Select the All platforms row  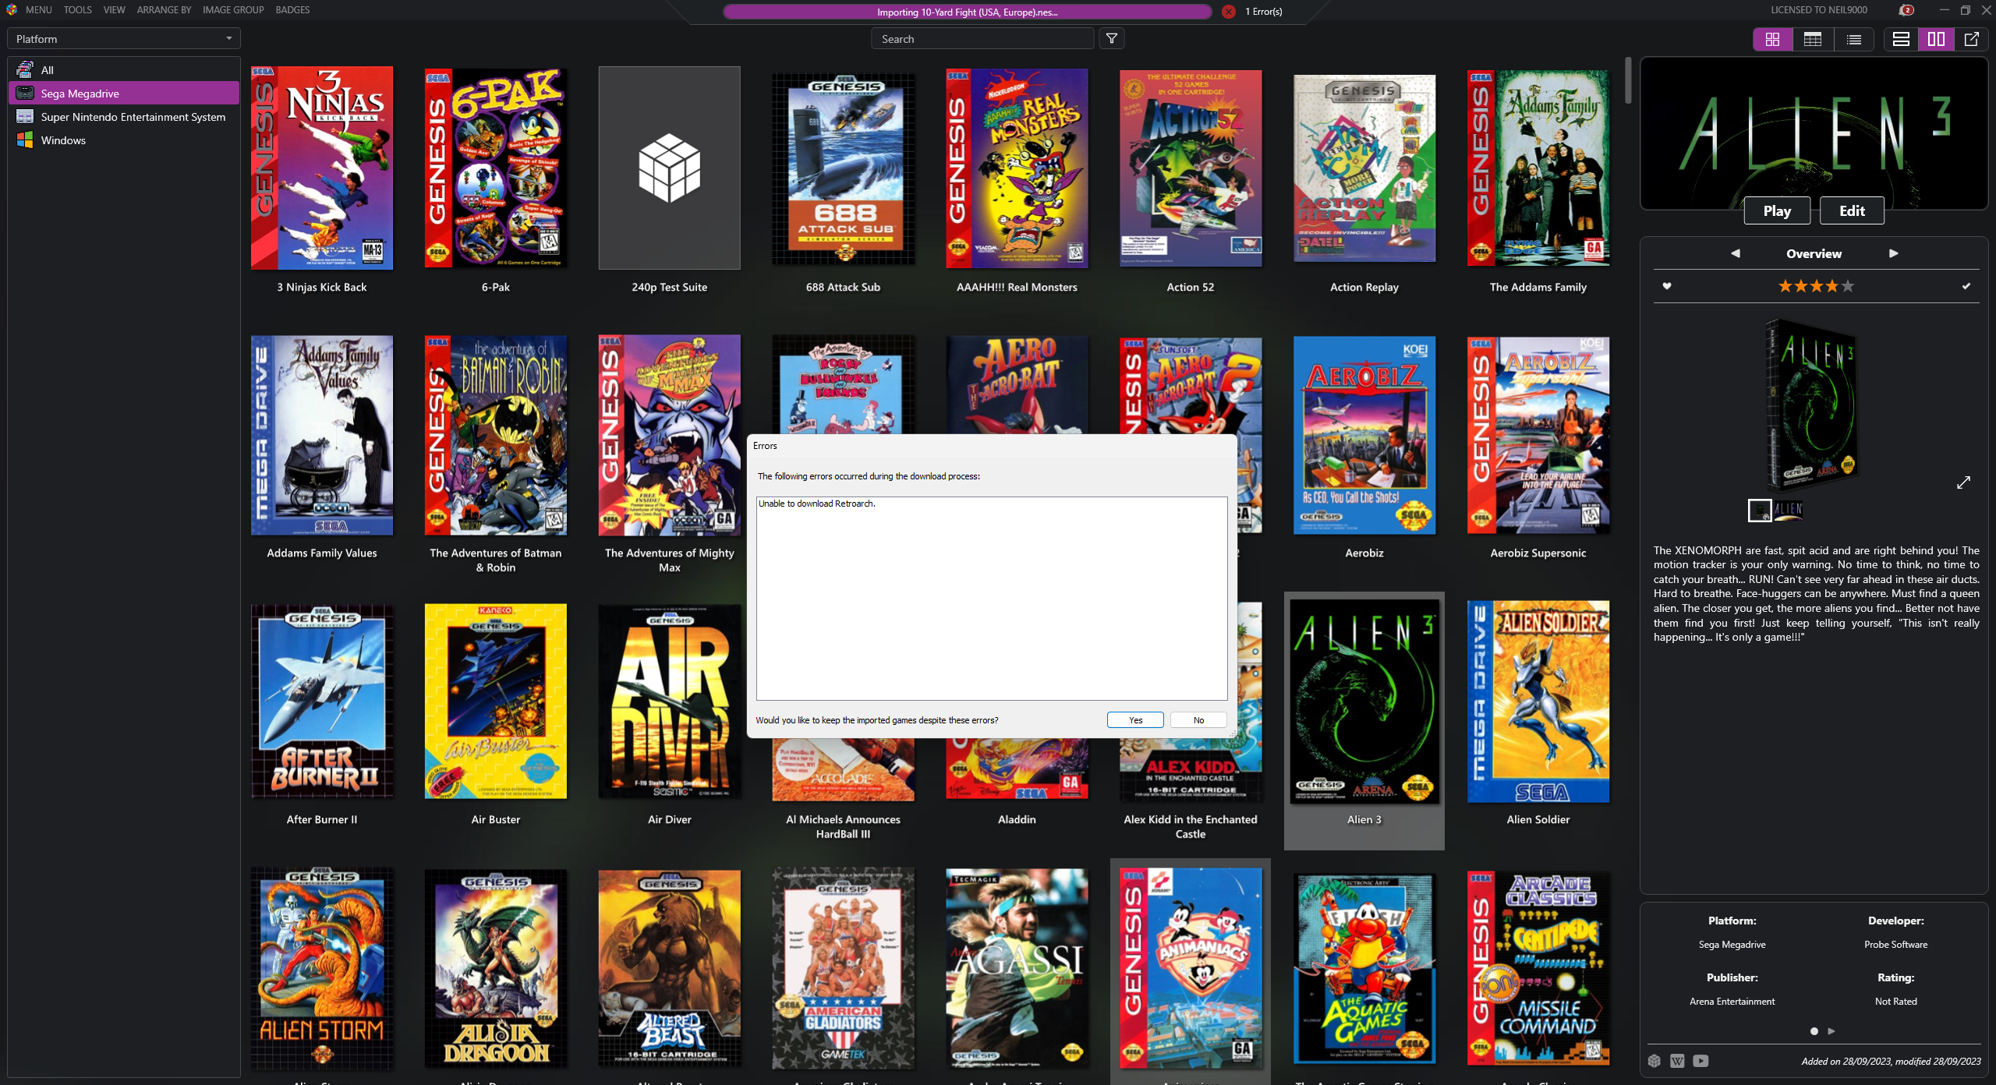coord(124,69)
